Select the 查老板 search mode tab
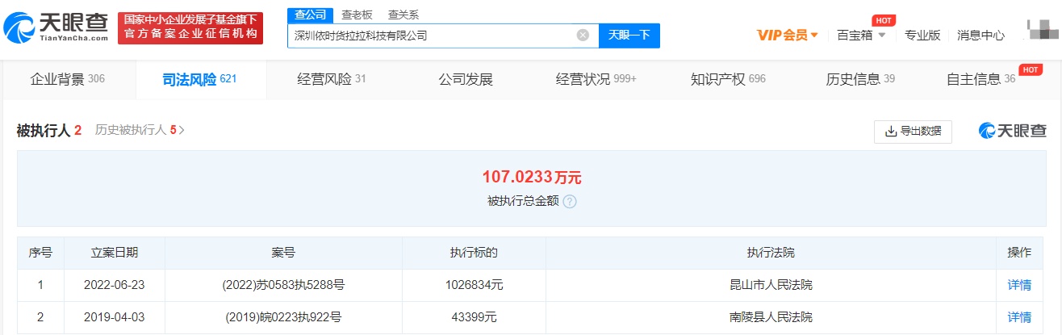 click(x=357, y=15)
